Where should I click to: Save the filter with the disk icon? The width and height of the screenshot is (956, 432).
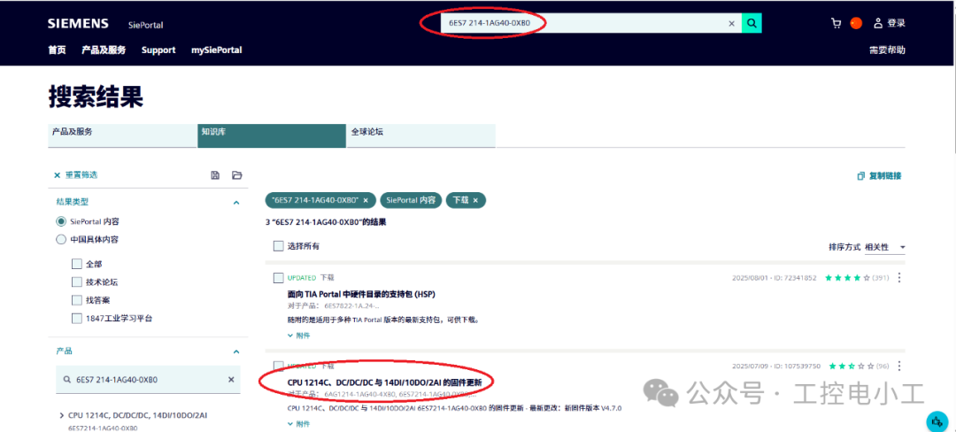(215, 175)
